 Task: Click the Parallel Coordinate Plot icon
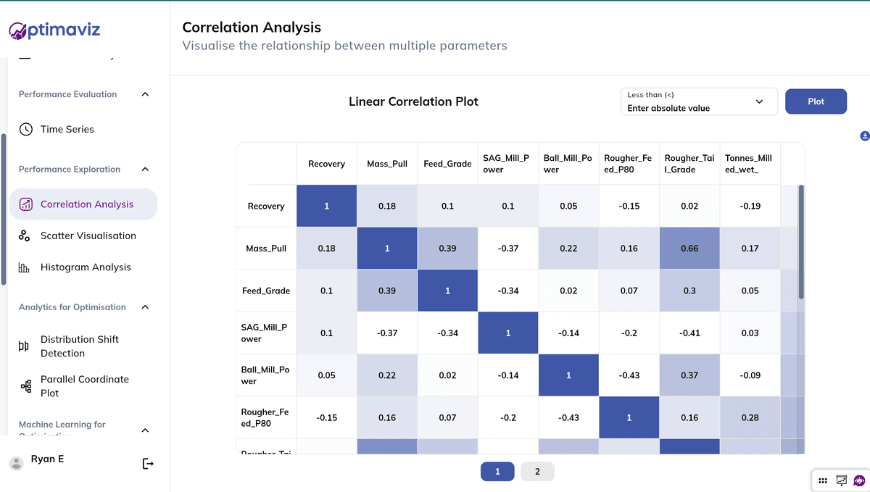26,386
